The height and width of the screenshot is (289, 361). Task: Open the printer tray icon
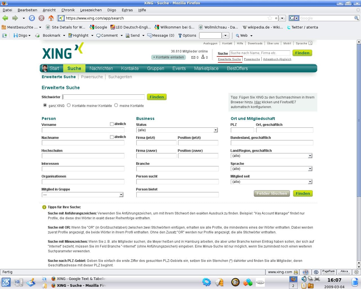point(317,279)
